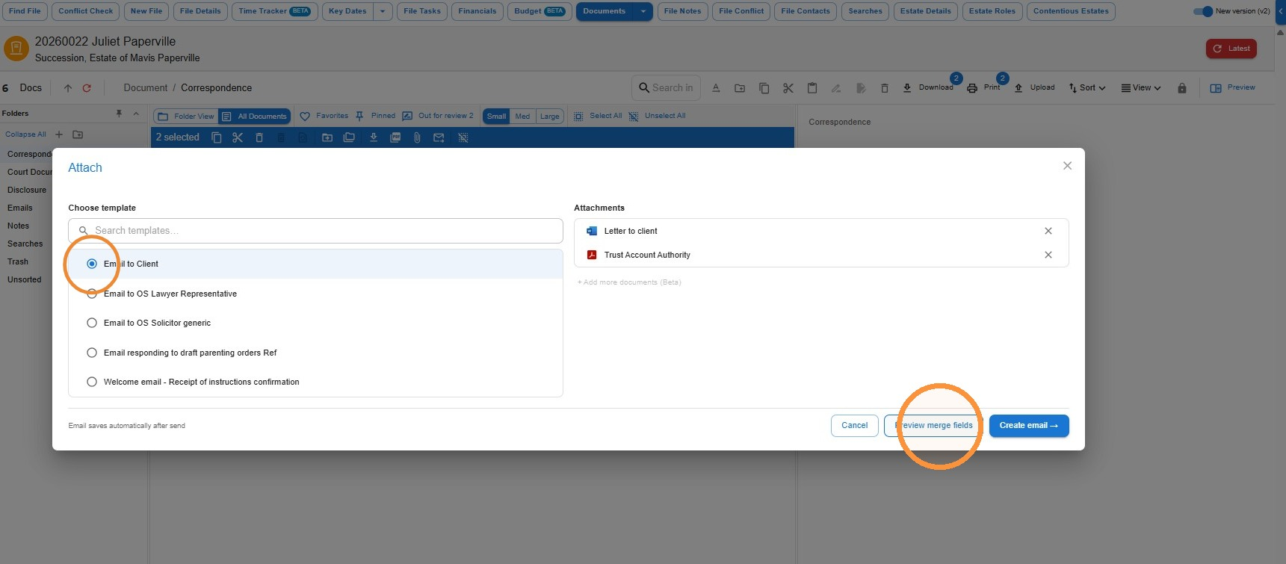
Task: Click attach paperclip icon in selection bar
Action: pyautogui.click(x=417, y=137)
